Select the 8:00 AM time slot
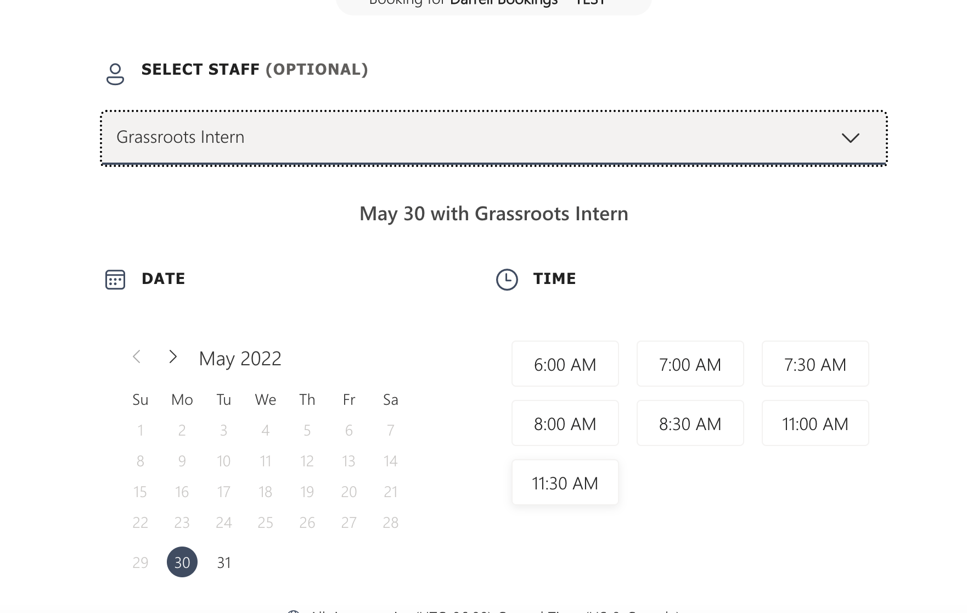 click(x=565, y=423)
